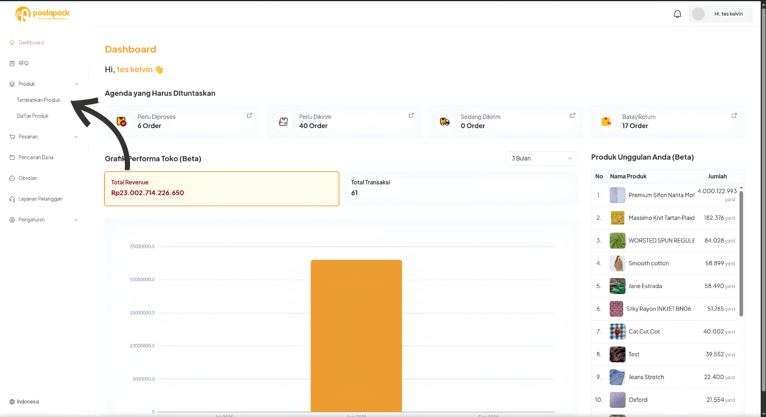Click the poolapack logo
This screenshot has height=417, width=766.
coord(43,14)
